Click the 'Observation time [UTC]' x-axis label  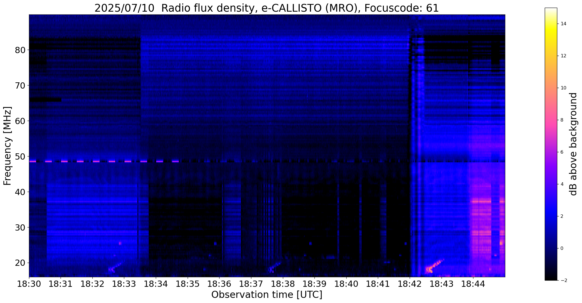click(267, 295)
